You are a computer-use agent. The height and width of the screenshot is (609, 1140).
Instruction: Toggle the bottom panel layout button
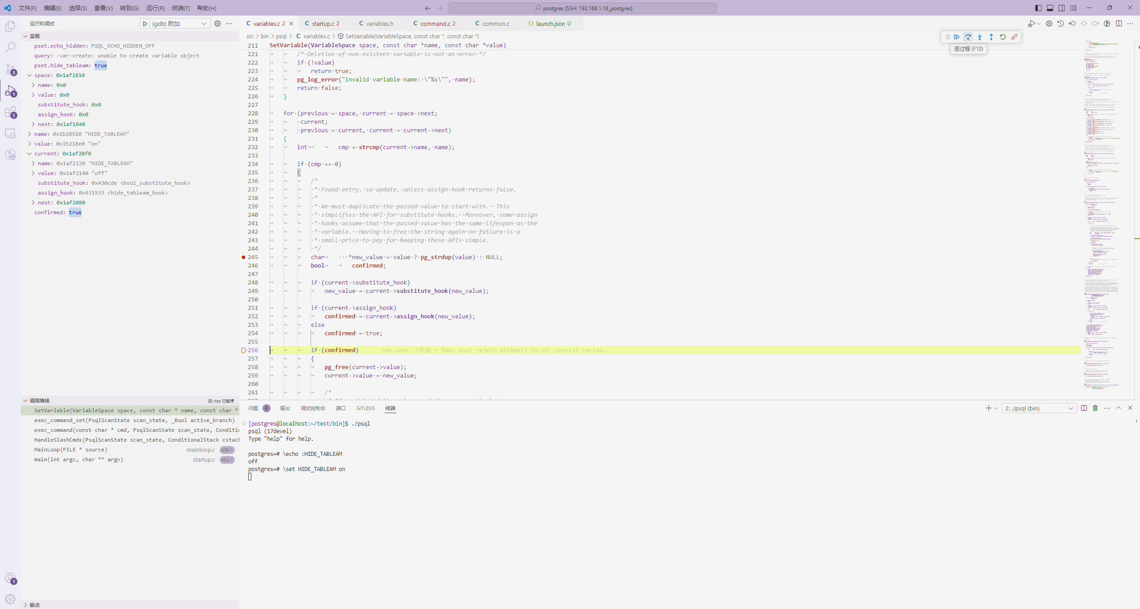tap(1050, 8)
